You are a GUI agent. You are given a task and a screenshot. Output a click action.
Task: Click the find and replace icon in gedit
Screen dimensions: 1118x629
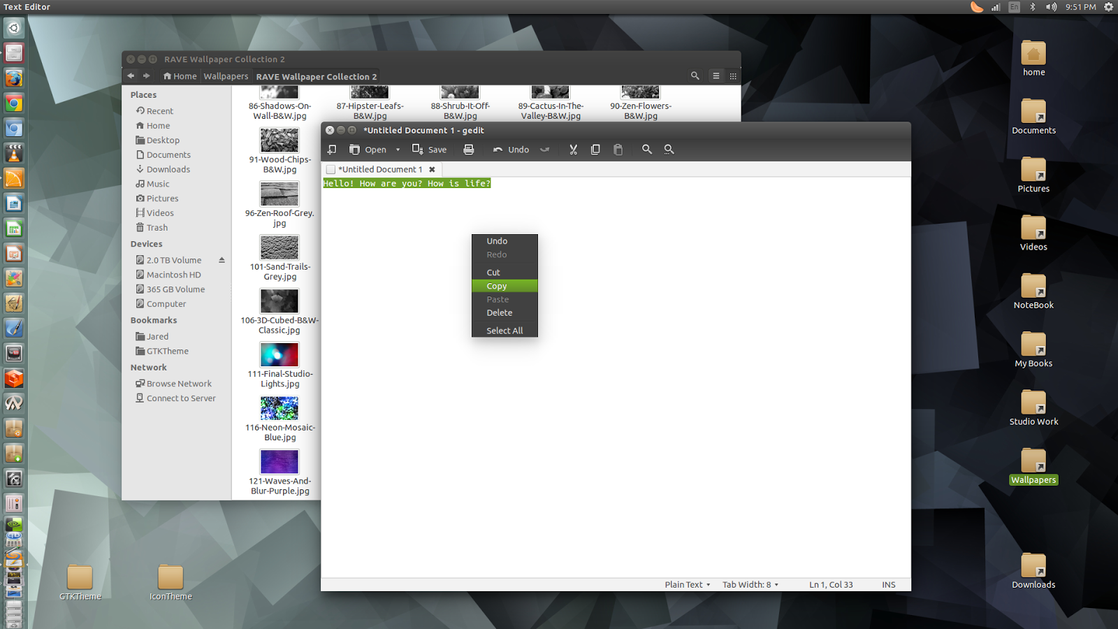point(669,150)
